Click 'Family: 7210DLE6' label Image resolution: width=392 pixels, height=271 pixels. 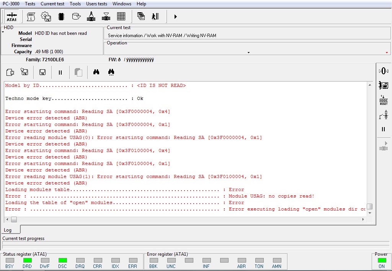point(45,59)
